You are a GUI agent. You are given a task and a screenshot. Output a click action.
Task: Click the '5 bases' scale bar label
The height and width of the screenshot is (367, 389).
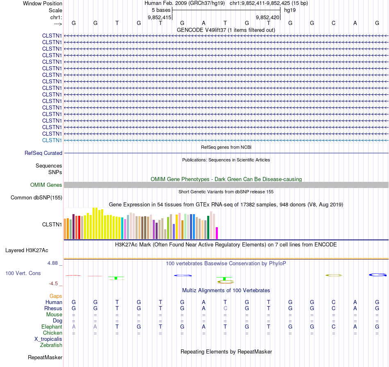[161, 10]
